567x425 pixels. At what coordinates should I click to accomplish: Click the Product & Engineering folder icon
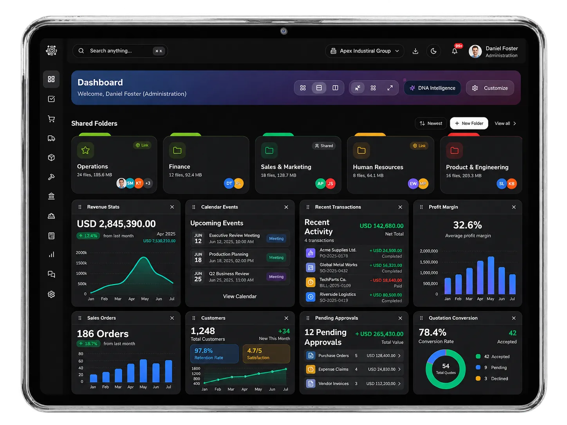pos(454,151)
